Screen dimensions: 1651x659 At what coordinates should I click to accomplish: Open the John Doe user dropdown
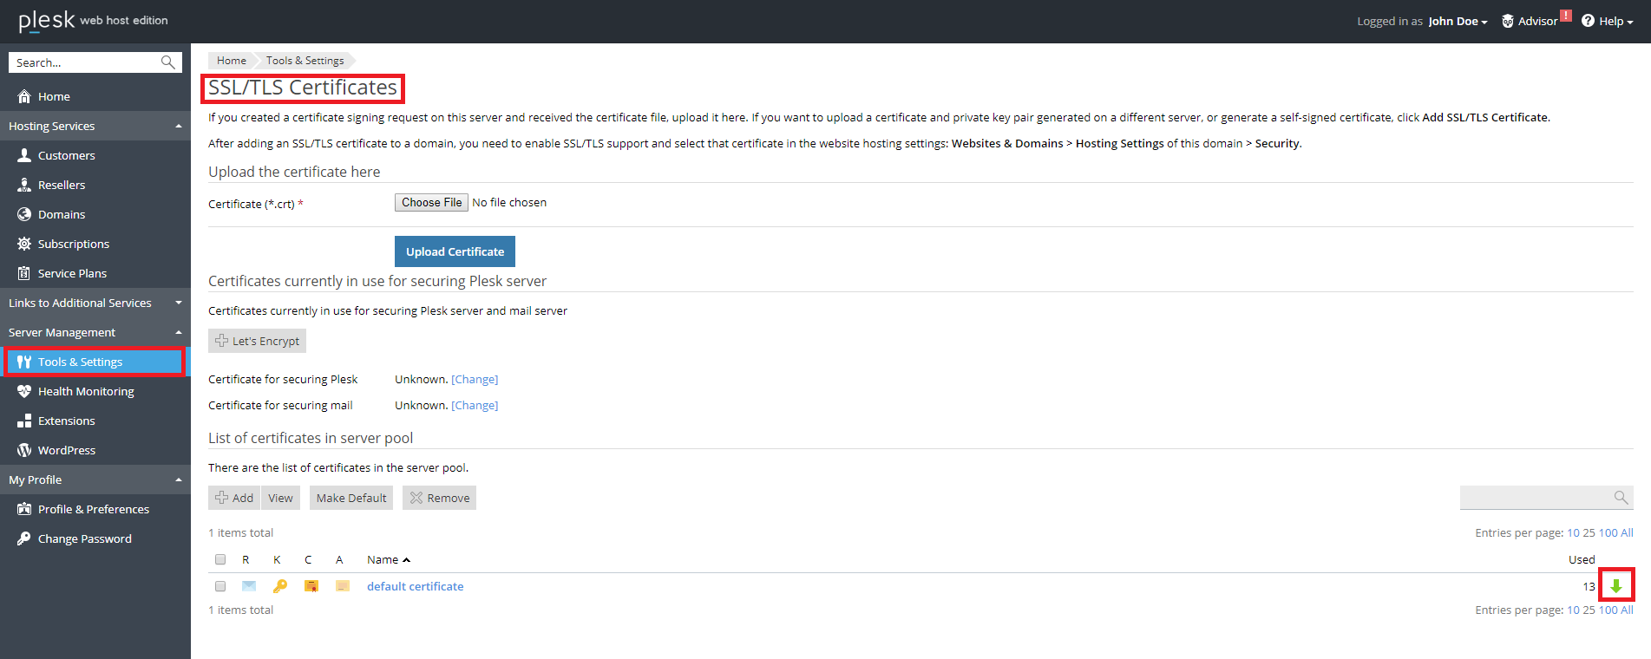coord(1458,21)
